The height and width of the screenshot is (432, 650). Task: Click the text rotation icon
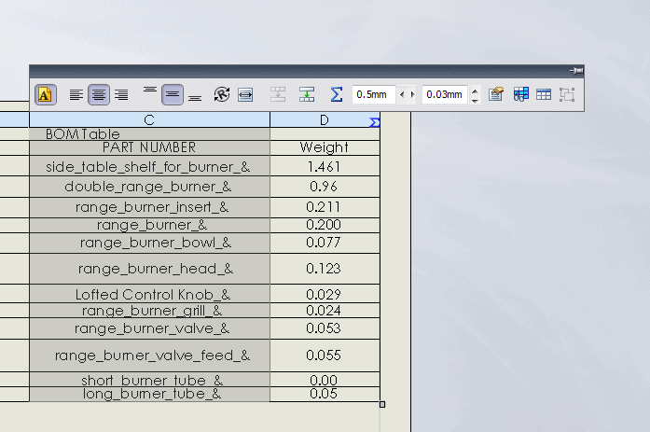222,94
